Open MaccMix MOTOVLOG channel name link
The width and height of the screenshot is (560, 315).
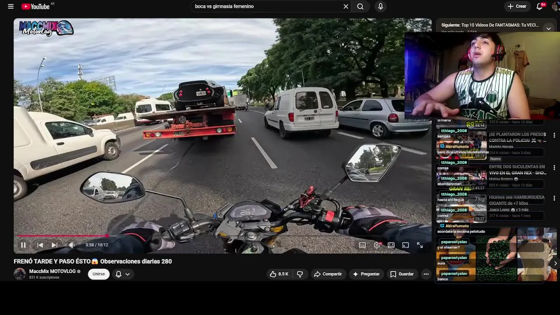[x=52, y=271]
